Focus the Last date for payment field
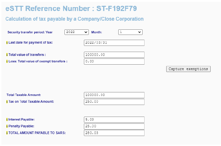The height and width of the screenshot is (146, 221). tap(114, 43)
